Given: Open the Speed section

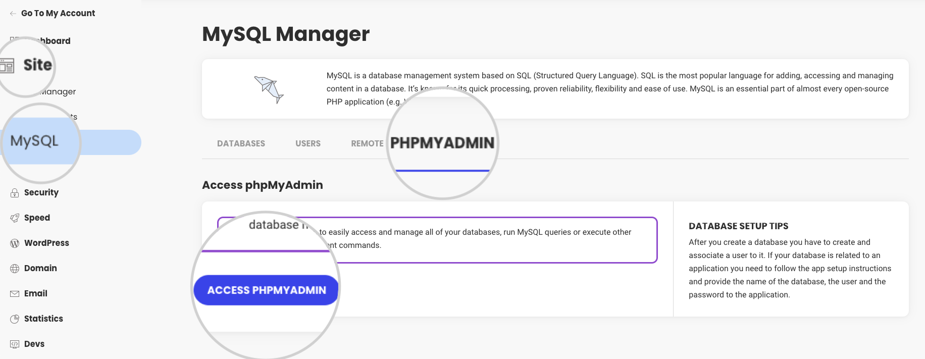Looking at the screenshot, I should pos(37,218).
